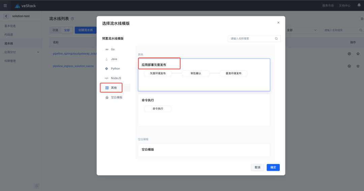Open the 服务市场 link
The height and width of the screenshot is (191, 364).
[328, 6]
